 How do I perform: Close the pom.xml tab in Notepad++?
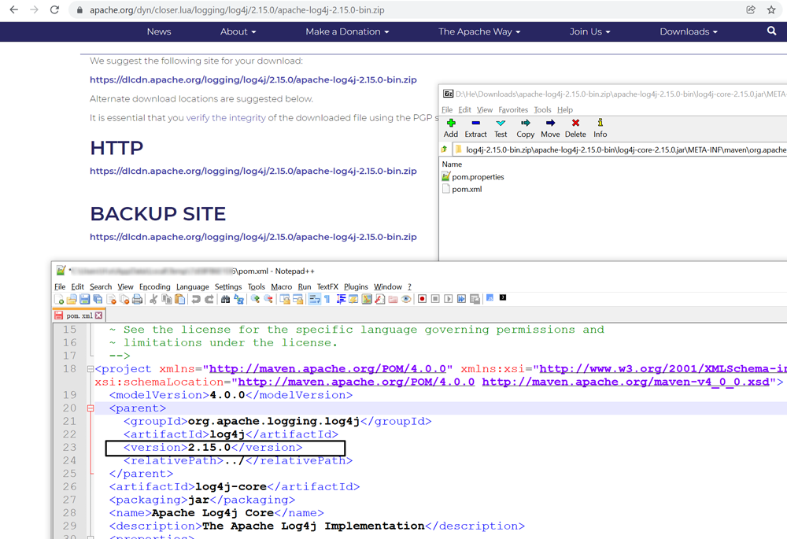click(99, 316)
